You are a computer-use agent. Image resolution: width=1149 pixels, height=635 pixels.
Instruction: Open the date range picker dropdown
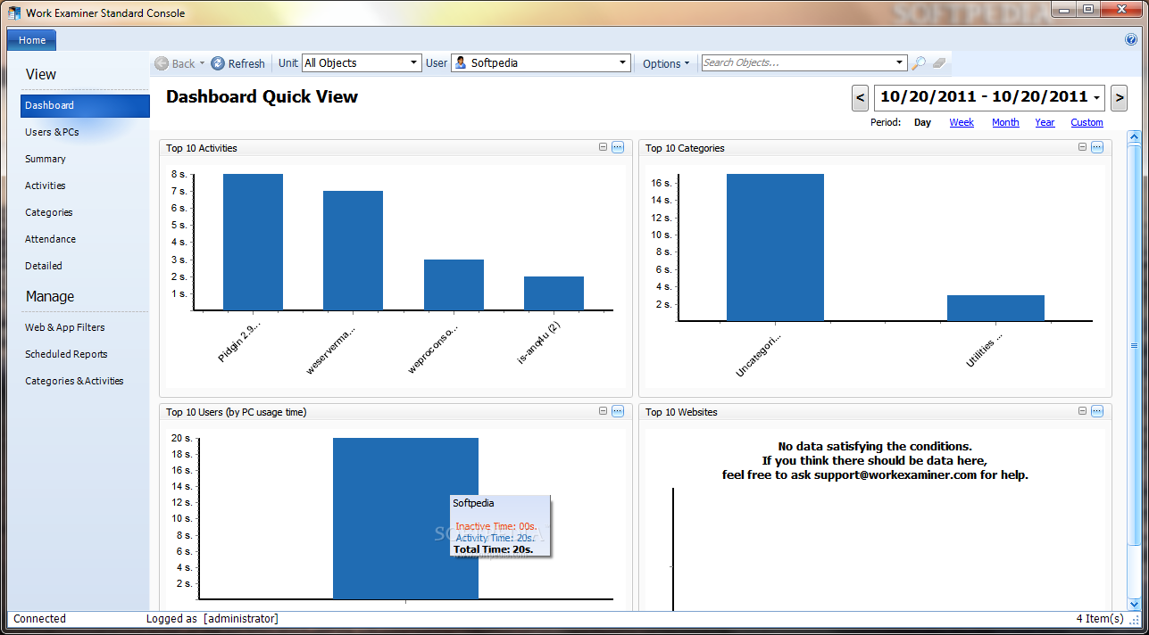pyautogui.click(x=1096, y=97)
